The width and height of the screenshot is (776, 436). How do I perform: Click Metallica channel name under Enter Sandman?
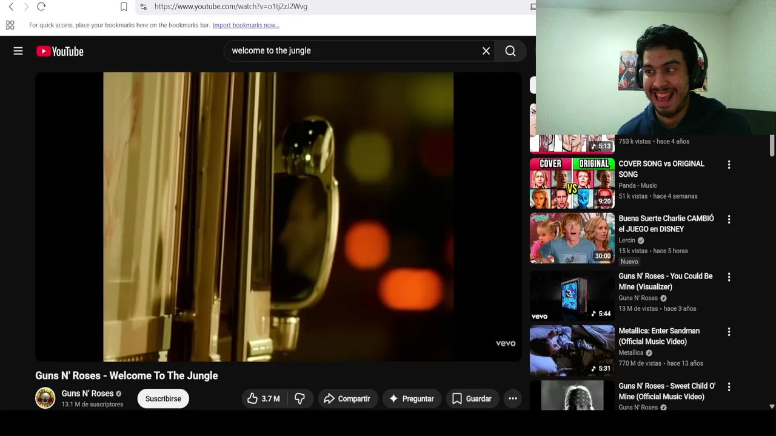coord(631,352)
